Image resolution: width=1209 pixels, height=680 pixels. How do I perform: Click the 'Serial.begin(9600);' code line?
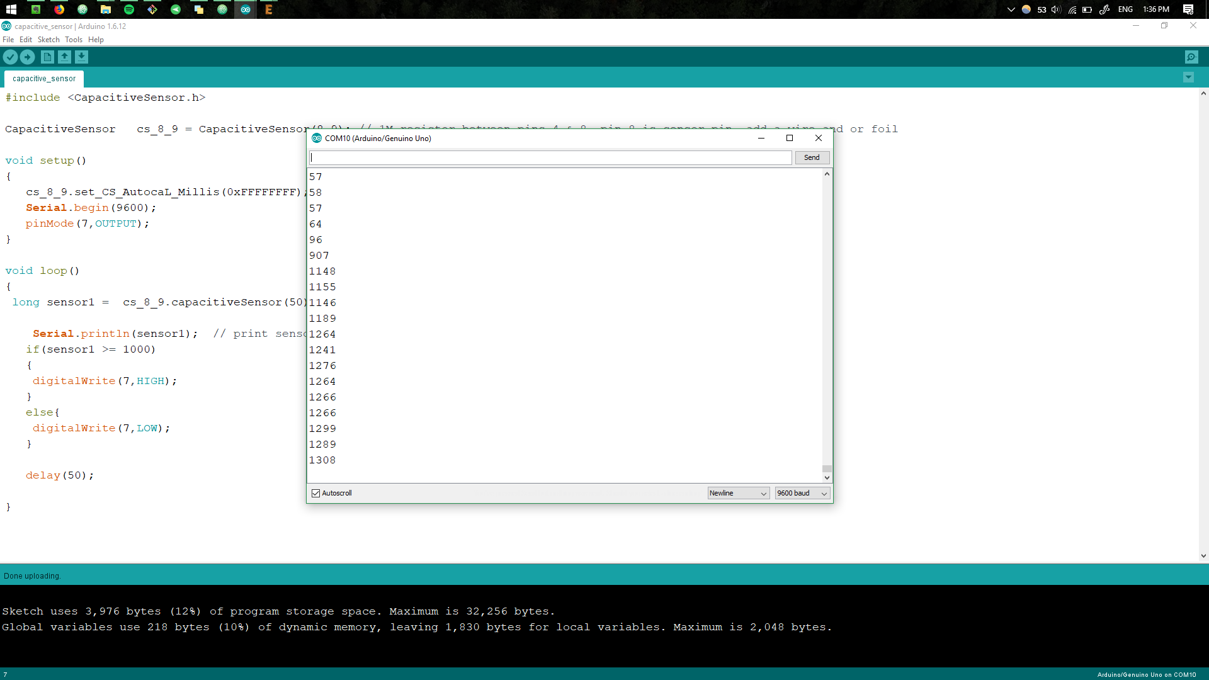[x=91, y=208]
